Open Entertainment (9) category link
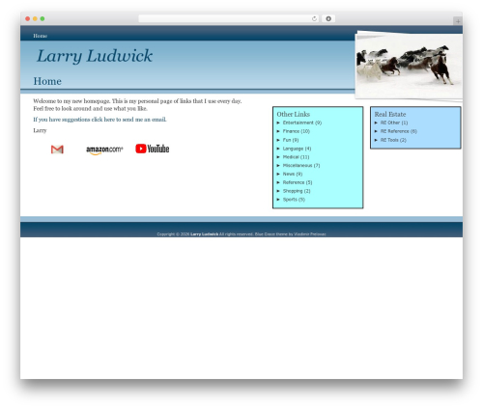Screen dimensions: 483x408 pos(302,122)
